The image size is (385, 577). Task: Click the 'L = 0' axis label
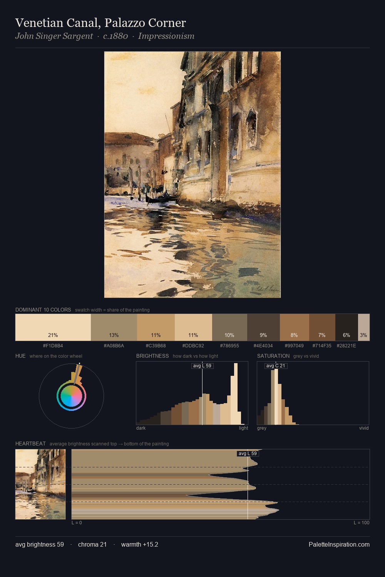[x=77, y=523]
